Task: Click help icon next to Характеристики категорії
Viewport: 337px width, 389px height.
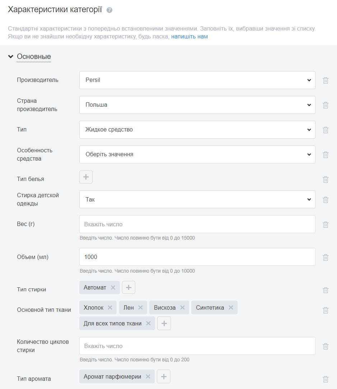Action: pos(109,10)
